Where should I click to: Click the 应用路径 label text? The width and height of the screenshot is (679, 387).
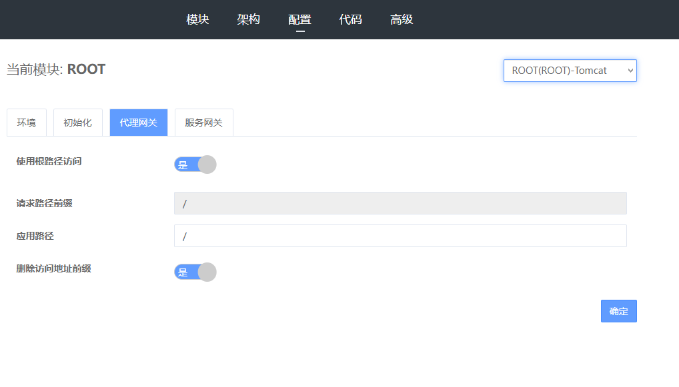click(35, 236)
